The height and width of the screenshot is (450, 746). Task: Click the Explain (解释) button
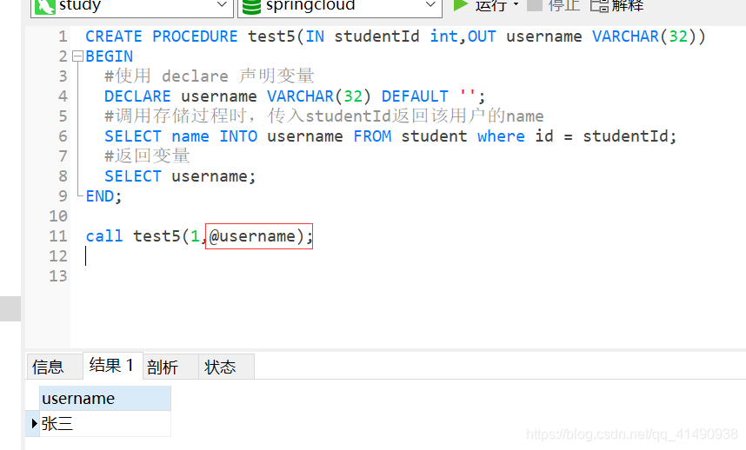pyautogui.click(x=616, y=6)
